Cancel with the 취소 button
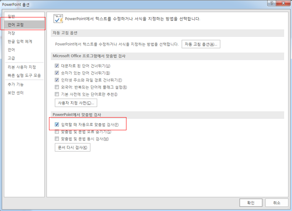The height and width of the screenshot is (211, 292). coord(277,203)
